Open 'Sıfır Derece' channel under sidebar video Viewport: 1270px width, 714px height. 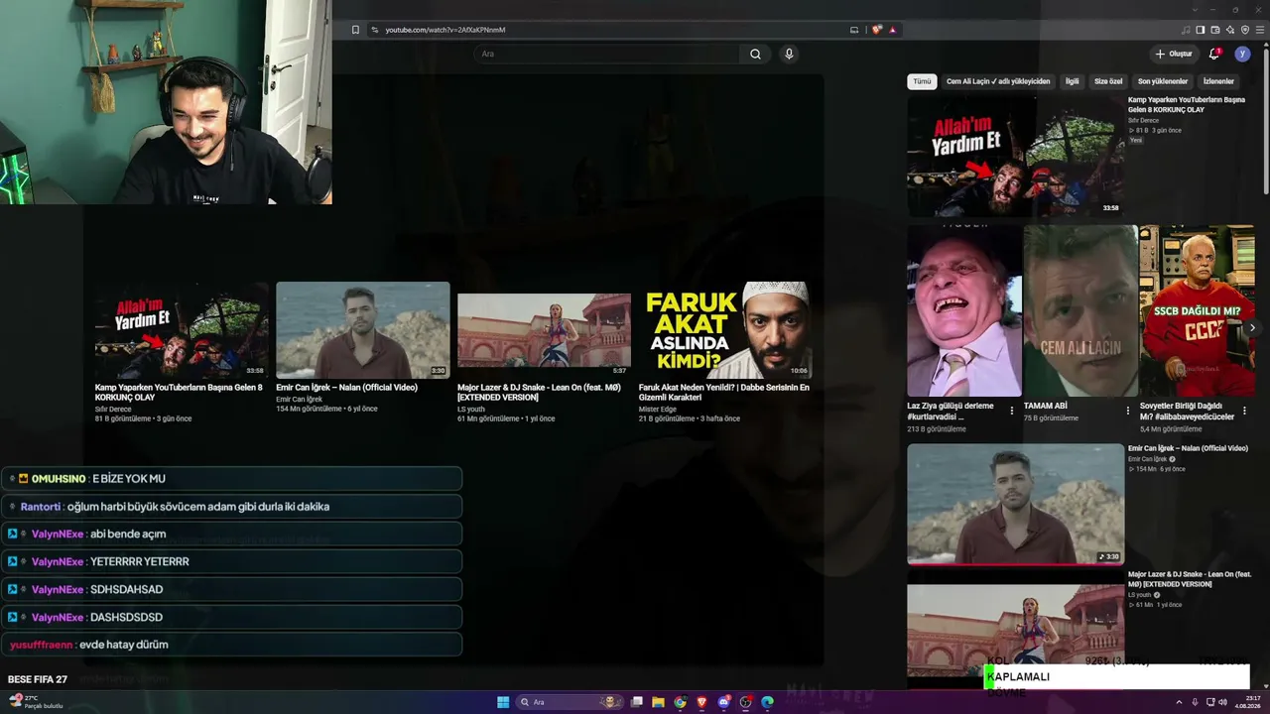tap(1143, 120)
